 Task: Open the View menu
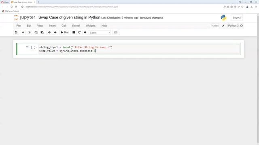(40, 26)
